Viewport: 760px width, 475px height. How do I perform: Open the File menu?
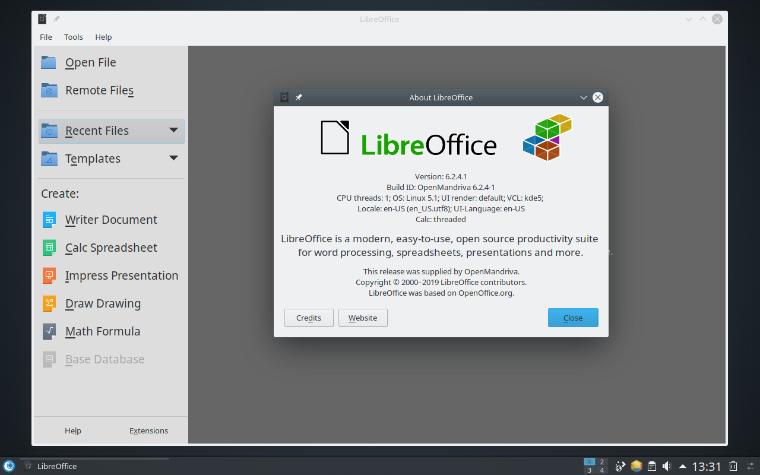tap(46, 37)
